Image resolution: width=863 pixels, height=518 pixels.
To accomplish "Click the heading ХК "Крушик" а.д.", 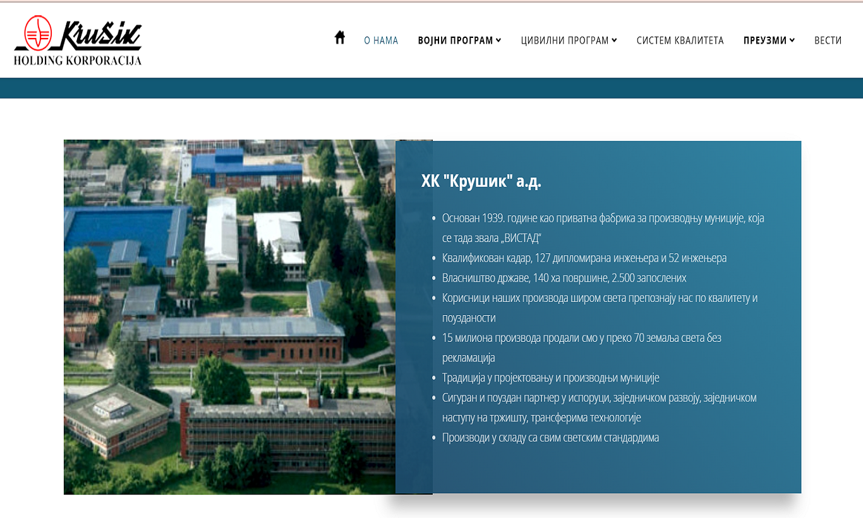I will [x=481, y=181].
